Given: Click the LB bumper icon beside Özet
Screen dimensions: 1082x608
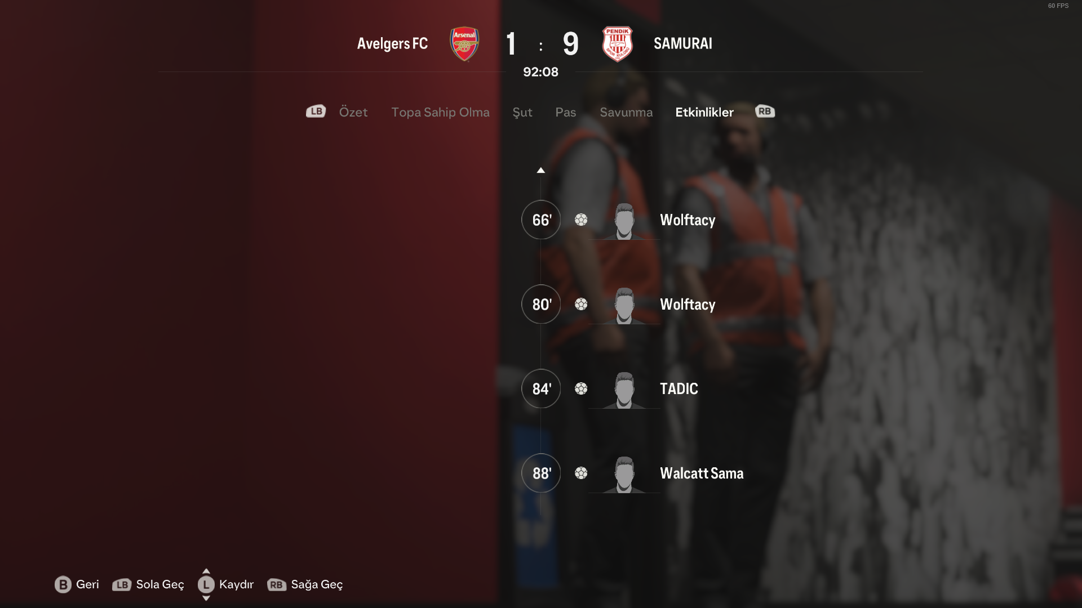Looking at the screenshot, I should (316, 111).
